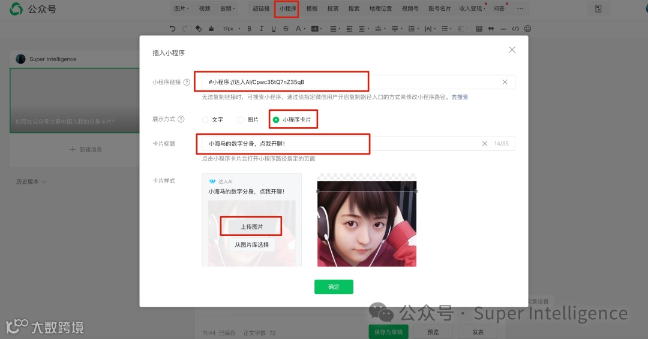This screenshot has height=339, width=648.
Task: Click the girl portrait crop image
Action: coord(367,223)
